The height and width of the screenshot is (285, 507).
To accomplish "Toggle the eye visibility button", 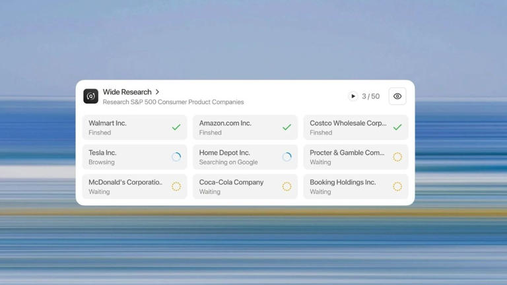I will pos(397,96).
